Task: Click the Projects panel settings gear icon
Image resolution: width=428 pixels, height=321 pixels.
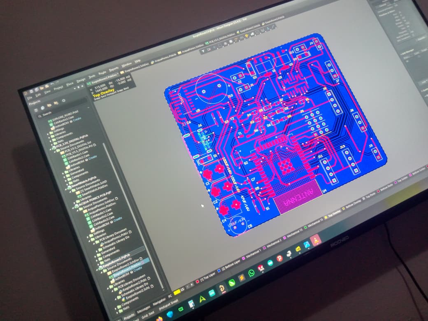Action: click(x=64, y=100)
